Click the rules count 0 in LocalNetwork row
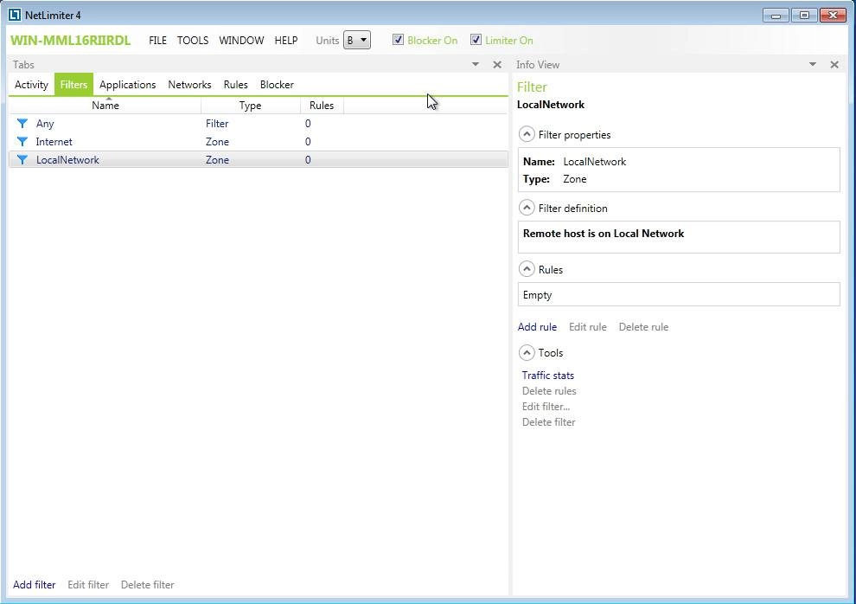Viewport: 856px width, 604px height. (308, 159)
